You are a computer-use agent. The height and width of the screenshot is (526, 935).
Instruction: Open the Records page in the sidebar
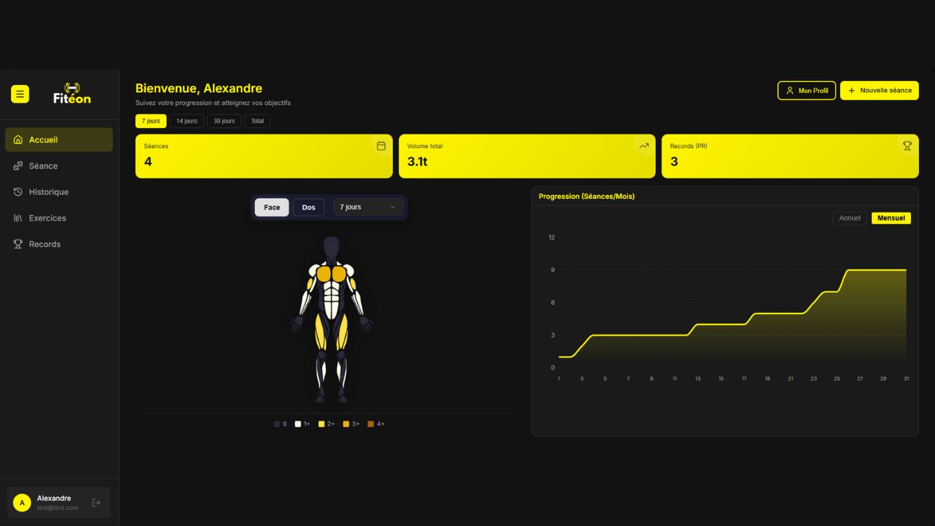[x=59, y=244]
